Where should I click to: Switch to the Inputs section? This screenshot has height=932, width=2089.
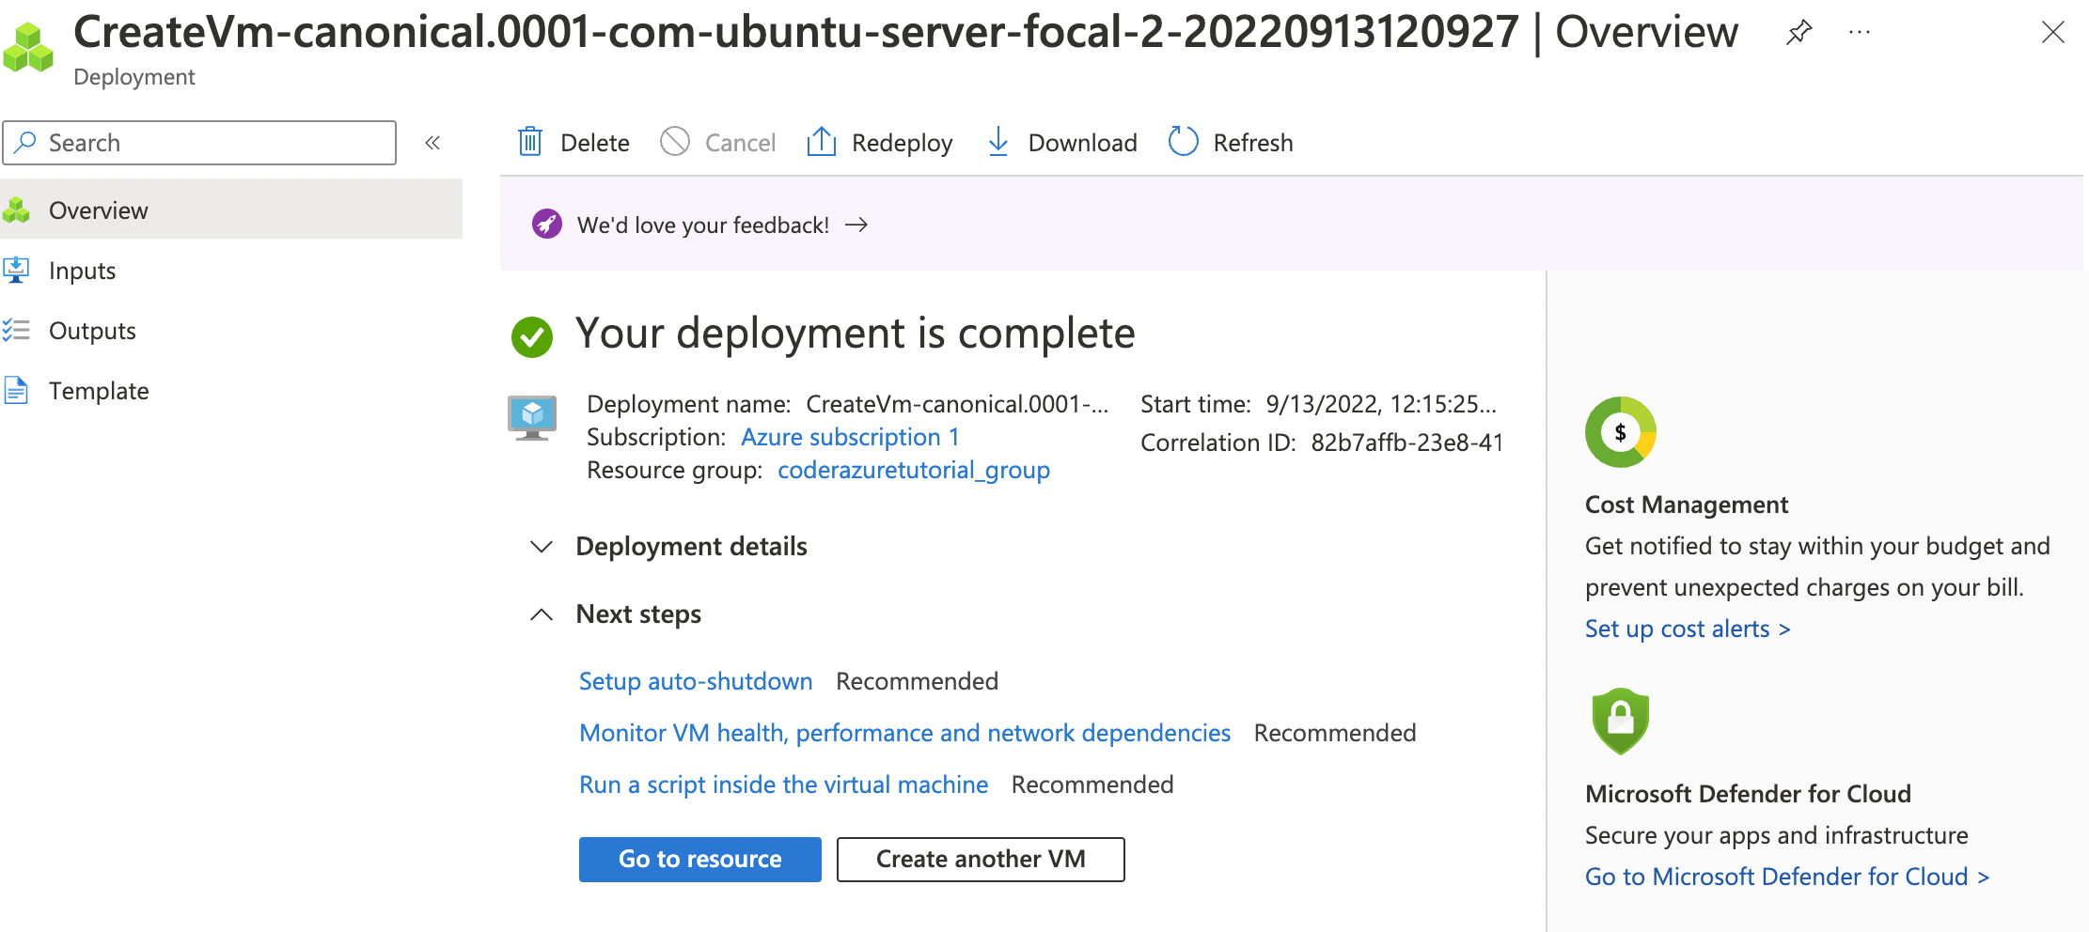[82, 271]
